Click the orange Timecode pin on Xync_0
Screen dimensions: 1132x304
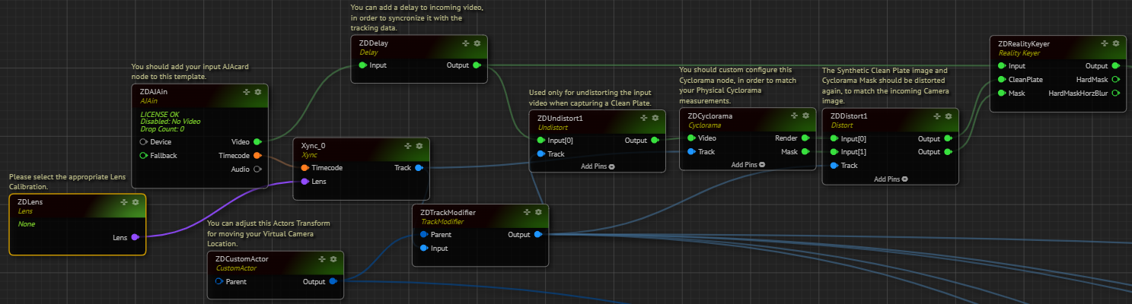tap(305, 168)
